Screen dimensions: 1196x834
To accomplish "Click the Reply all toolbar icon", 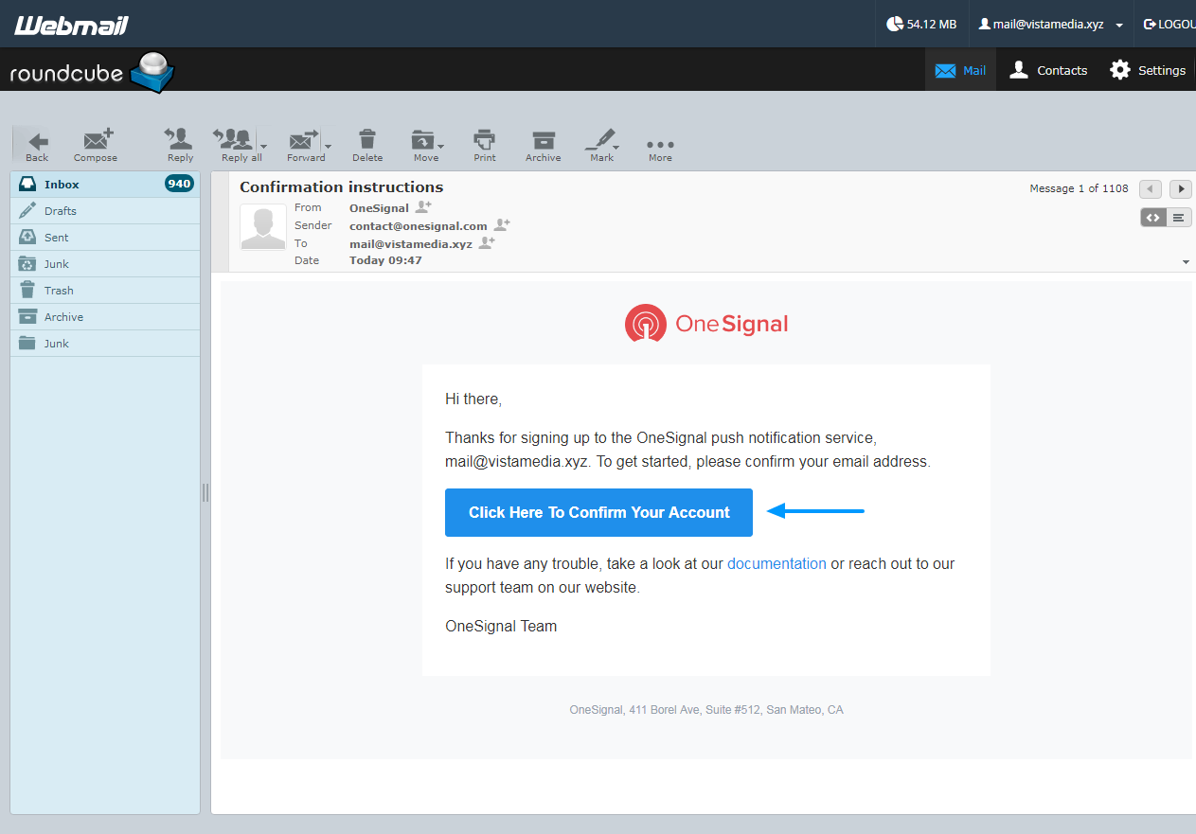I will [234, 145].
